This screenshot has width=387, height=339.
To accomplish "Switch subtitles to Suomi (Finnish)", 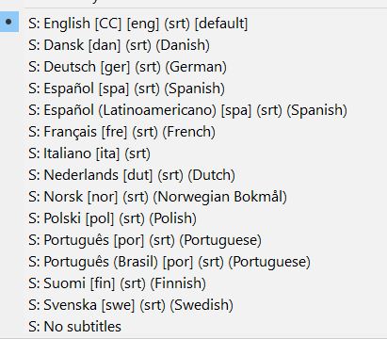I will [x=193, y=283].
